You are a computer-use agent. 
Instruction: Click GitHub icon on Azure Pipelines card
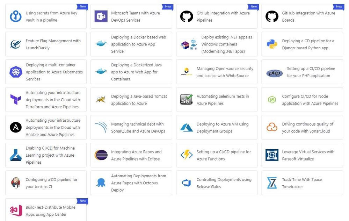187,16
